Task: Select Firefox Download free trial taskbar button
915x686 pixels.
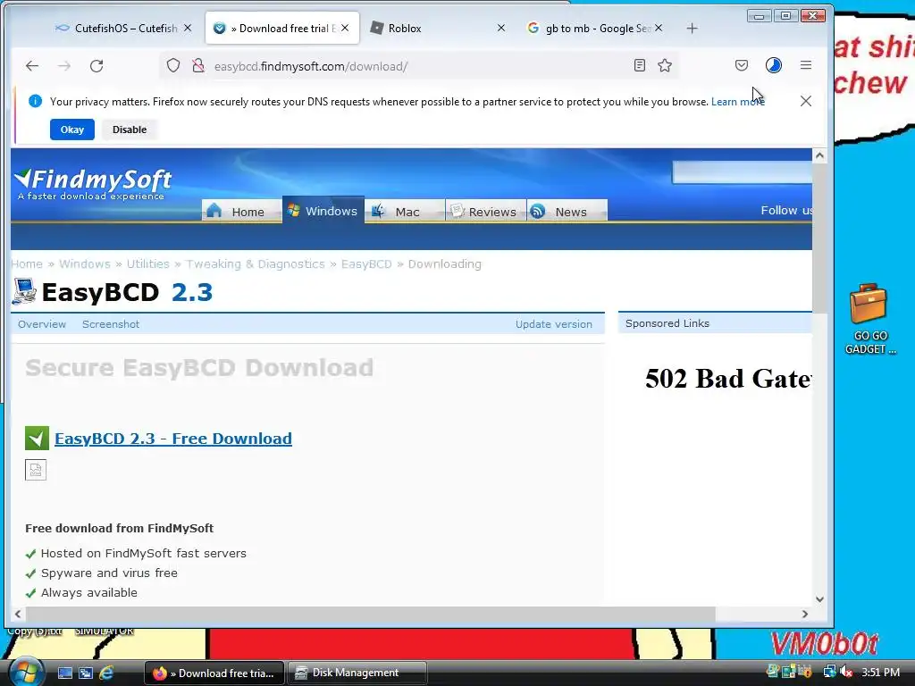Action: coord(214,673)
